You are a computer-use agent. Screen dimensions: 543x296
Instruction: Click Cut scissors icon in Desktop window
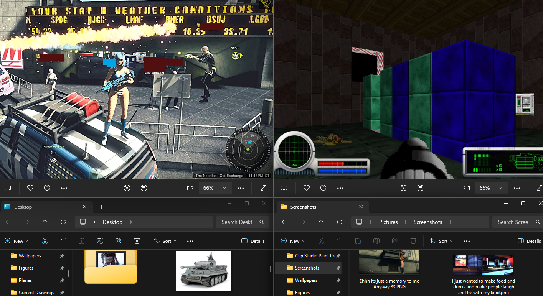click(x=45, y=241)
